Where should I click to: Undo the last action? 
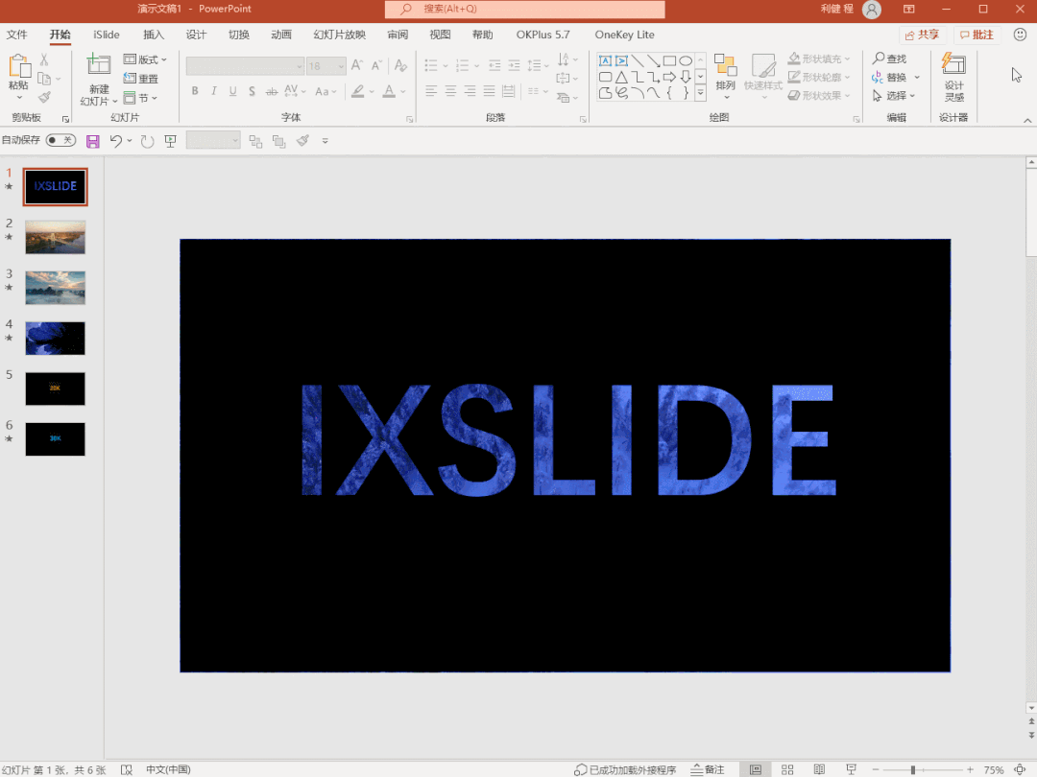[116, 141]
